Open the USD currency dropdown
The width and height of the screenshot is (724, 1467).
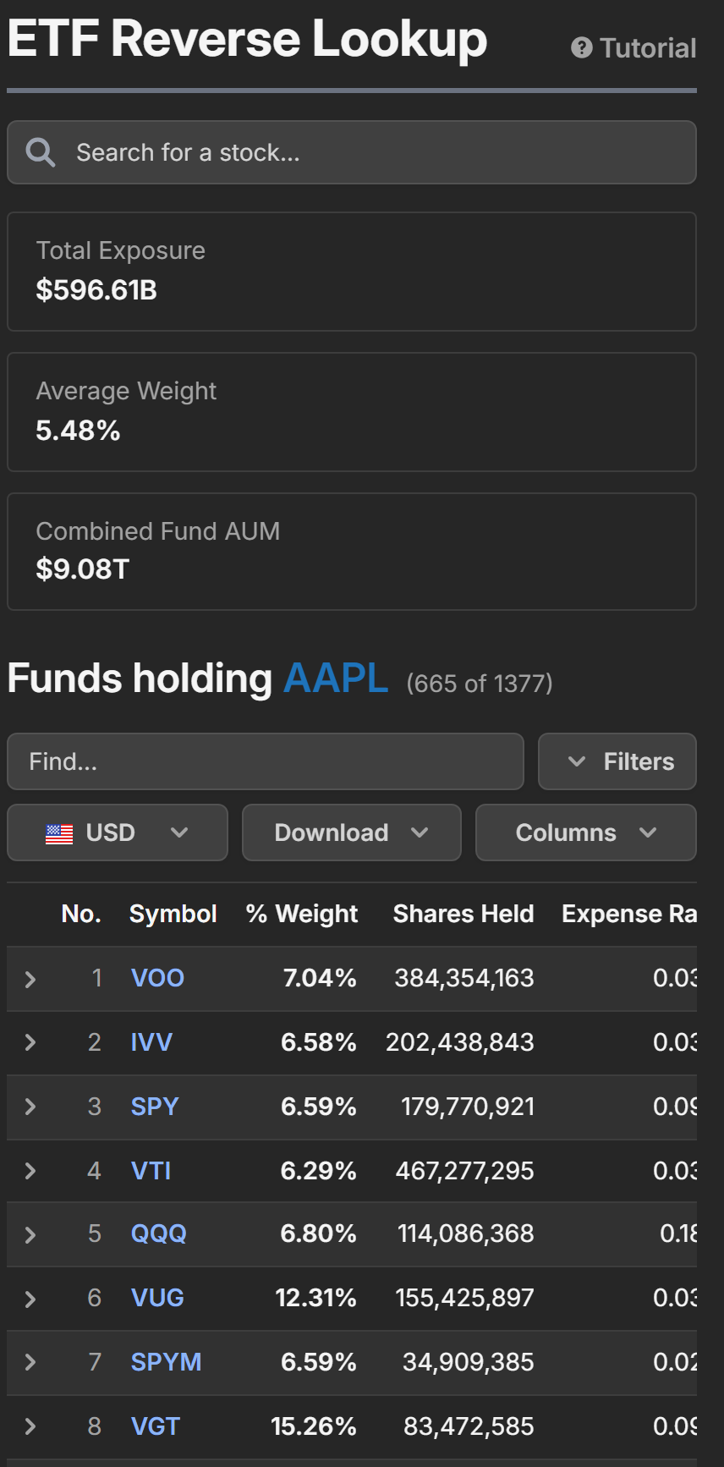click(x=118, y=832)
